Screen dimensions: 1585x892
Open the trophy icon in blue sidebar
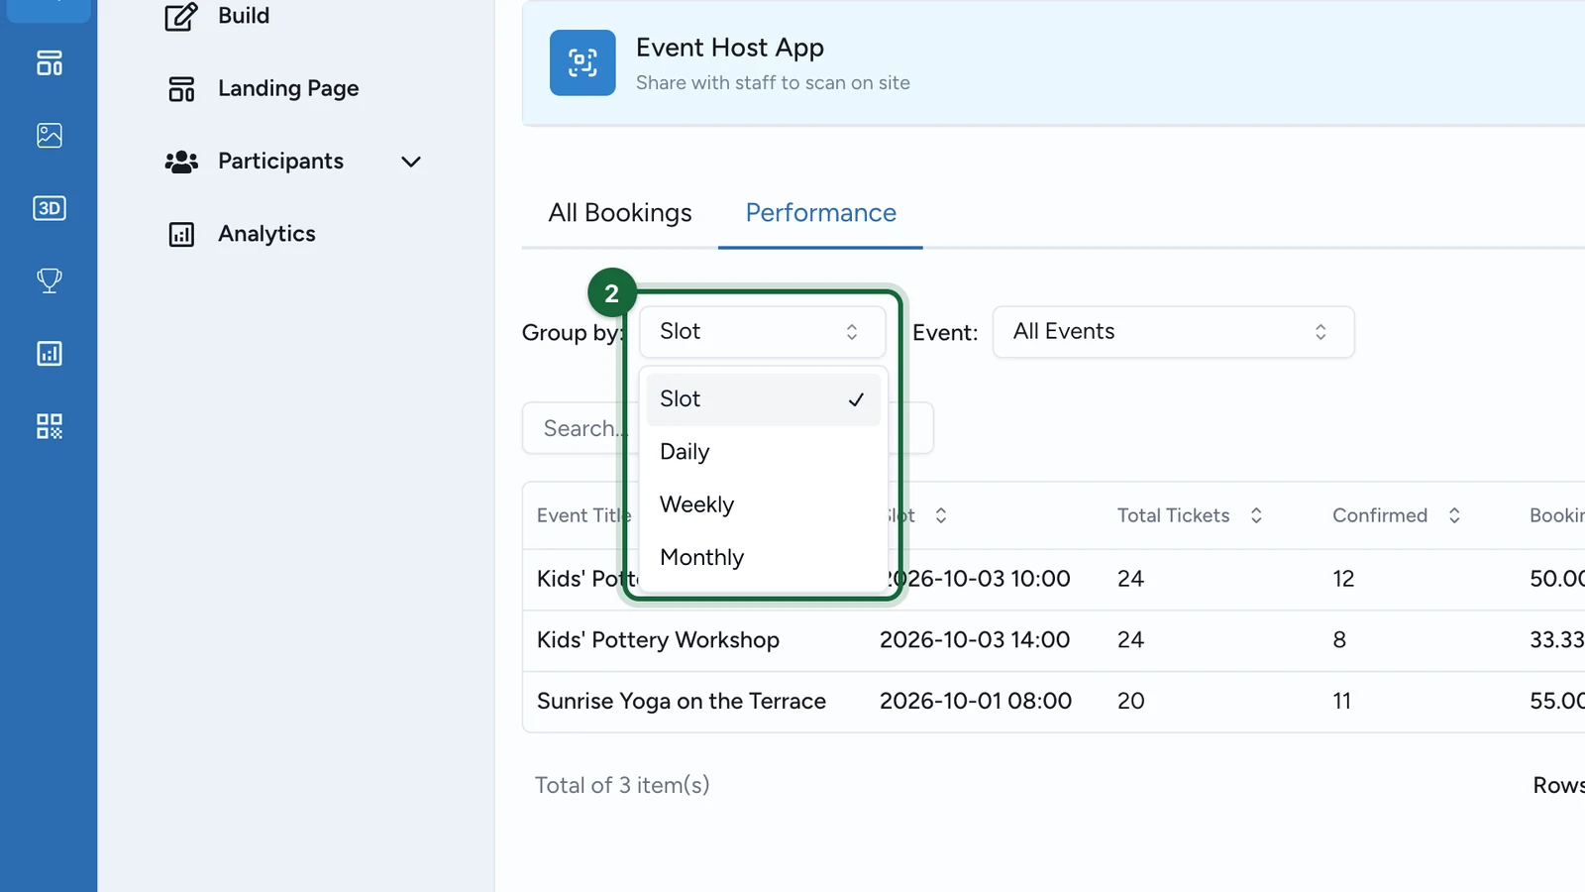(49, 280)
